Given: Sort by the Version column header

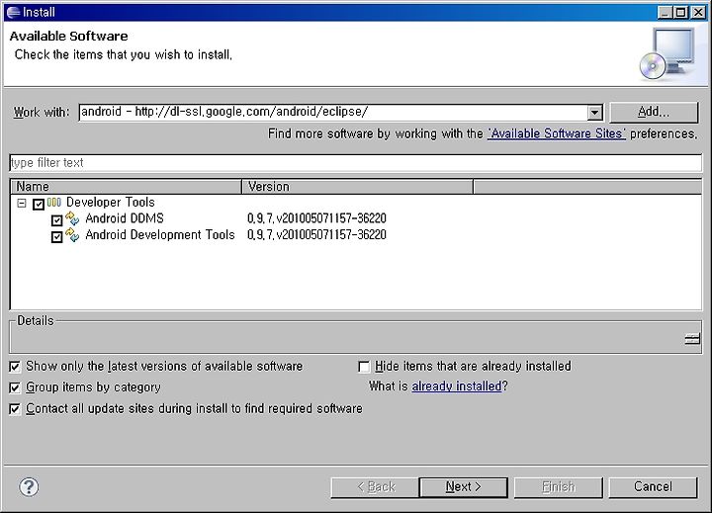Looking at the screenshot, I should pos(358,187).
